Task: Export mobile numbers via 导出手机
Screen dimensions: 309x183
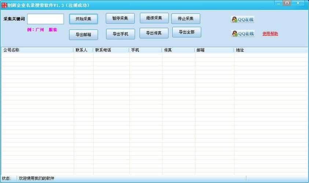Action: (x=120, y=34)
